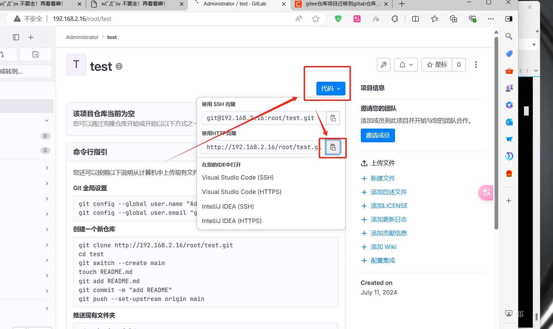The image size is (553, 329).
Task: Click green shield extension icon
Action: click(338, 19)
